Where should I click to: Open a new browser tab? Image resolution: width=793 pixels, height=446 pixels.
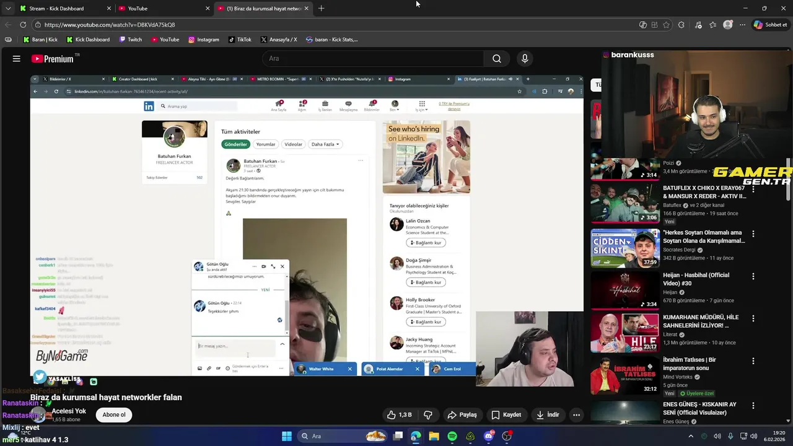(321, 9)
